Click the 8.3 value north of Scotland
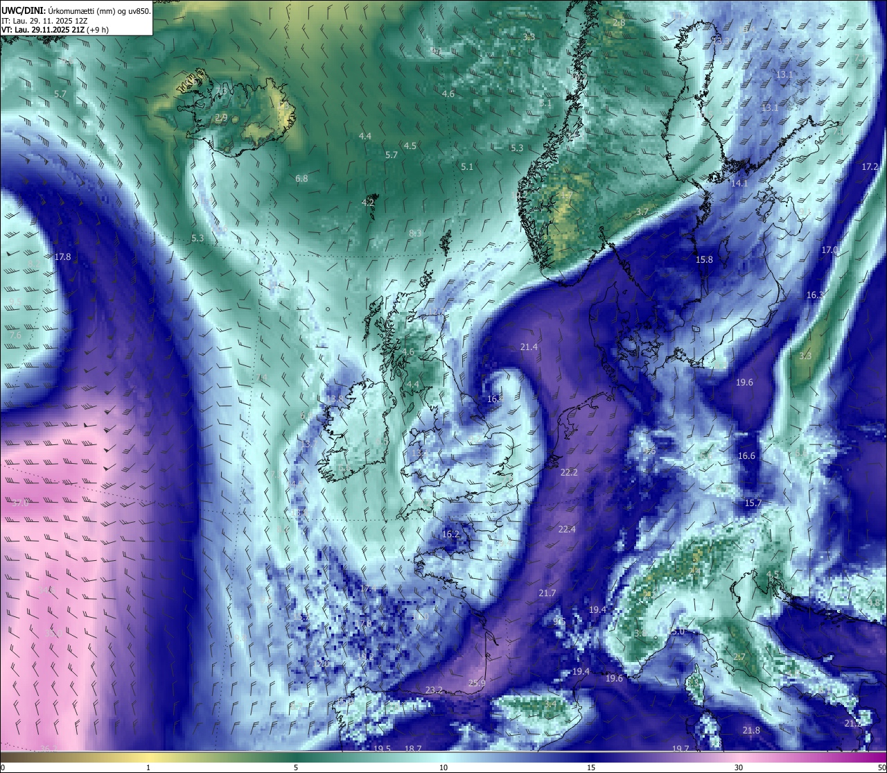The height and width of the screenshot is (773, 887). [x=415, y=233]
